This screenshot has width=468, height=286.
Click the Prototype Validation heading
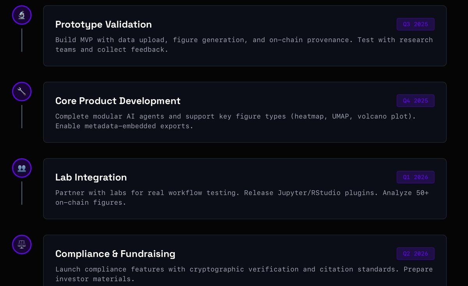click(x=103, y=25)
